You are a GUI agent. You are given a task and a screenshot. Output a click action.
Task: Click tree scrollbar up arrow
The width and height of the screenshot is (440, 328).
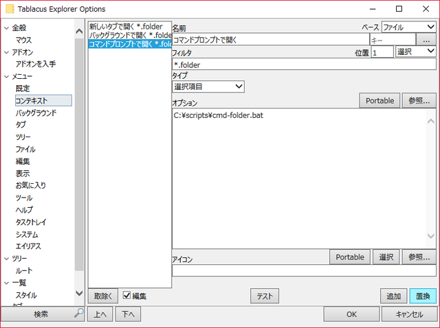[80, 31]
